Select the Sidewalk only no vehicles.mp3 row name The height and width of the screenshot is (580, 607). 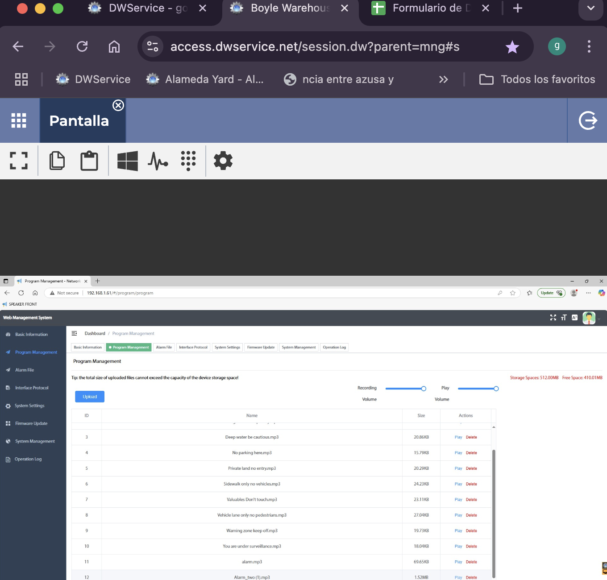(x=252, y=484)
